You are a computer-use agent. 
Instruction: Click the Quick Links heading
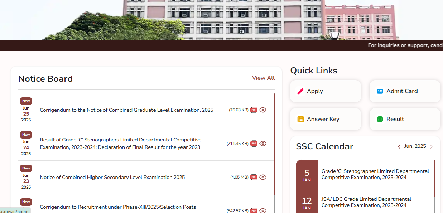pos(314,71)
